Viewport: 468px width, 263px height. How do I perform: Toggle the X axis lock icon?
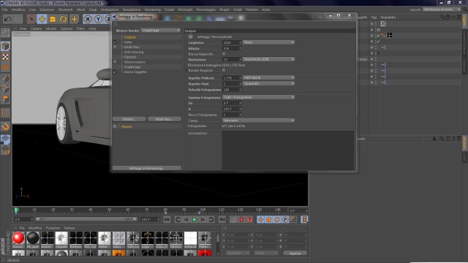coord(88,20)
